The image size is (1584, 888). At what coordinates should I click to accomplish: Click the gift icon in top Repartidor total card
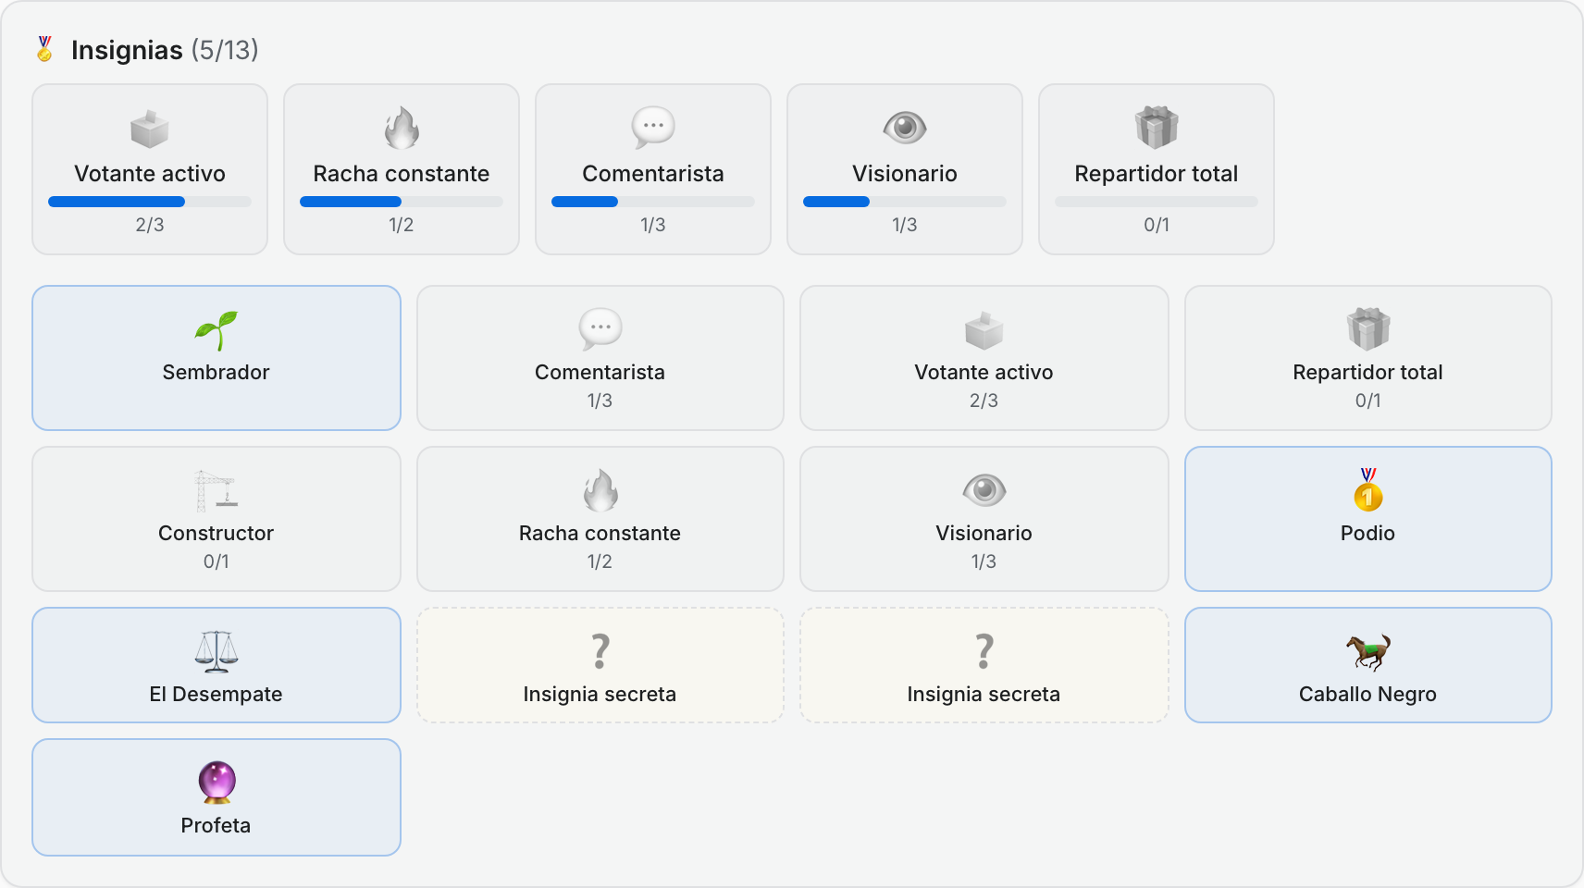1157,128
